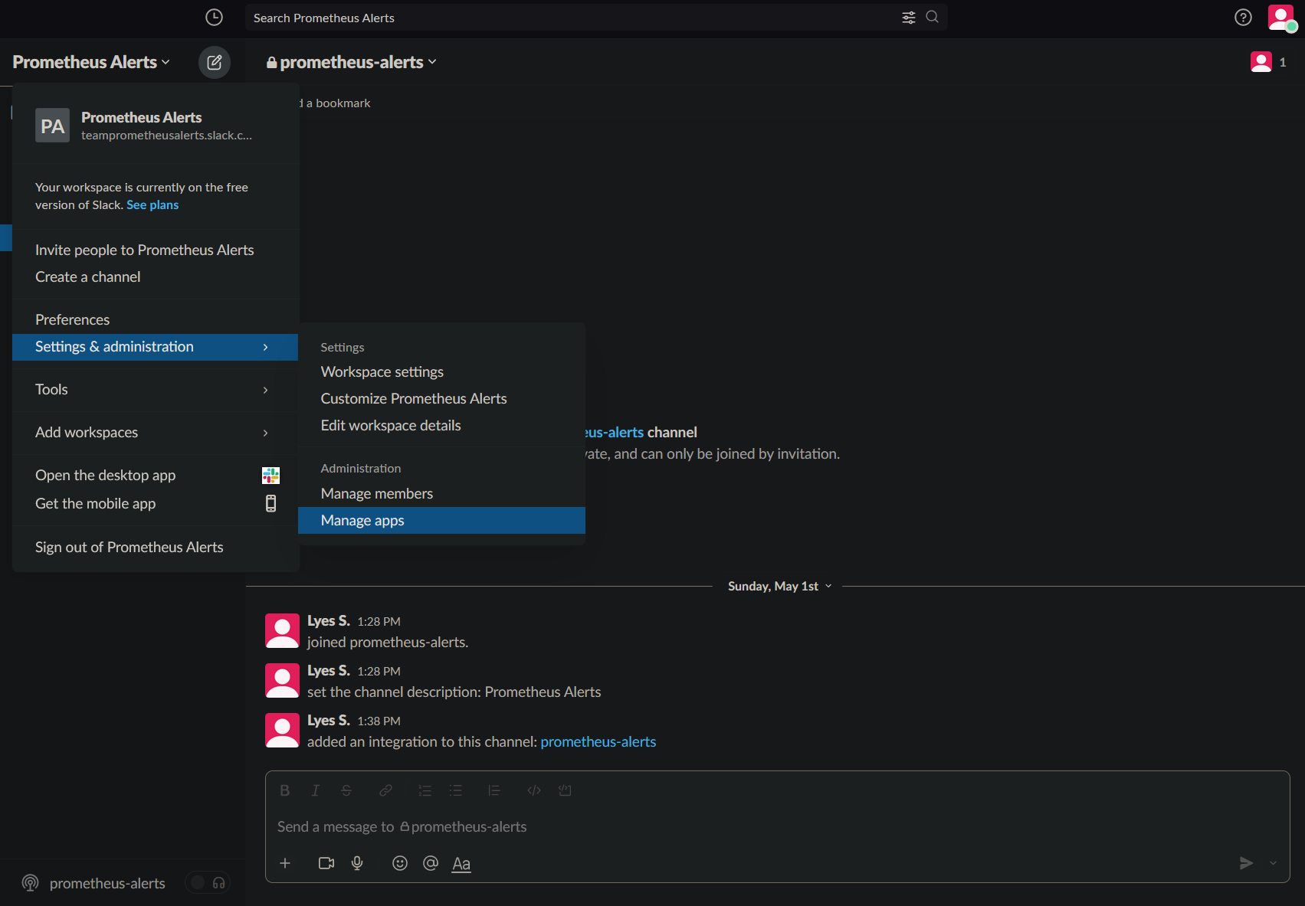Mention someone with the @ icon

pyautogui.click(x=431, y=863)
